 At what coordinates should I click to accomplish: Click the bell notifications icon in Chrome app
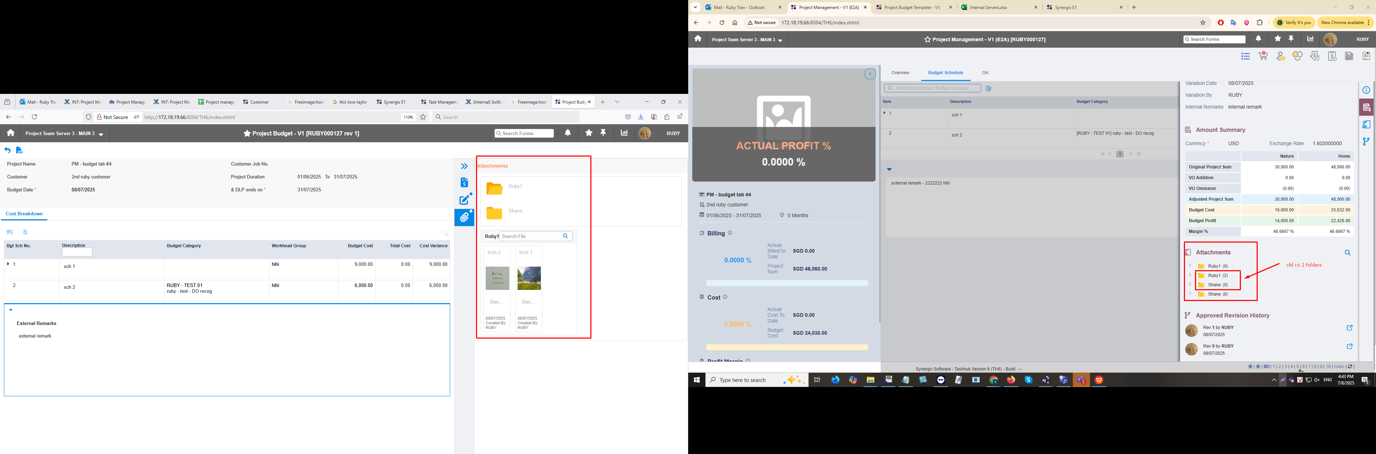(x=1258, y=39)
